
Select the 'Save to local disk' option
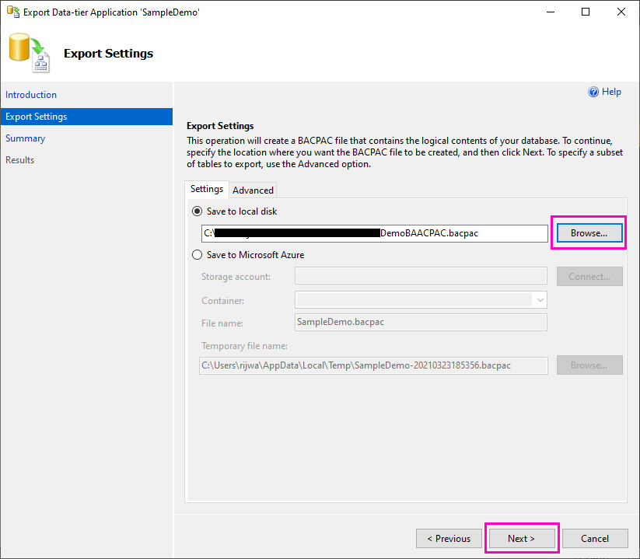click(x=197, y=211)
